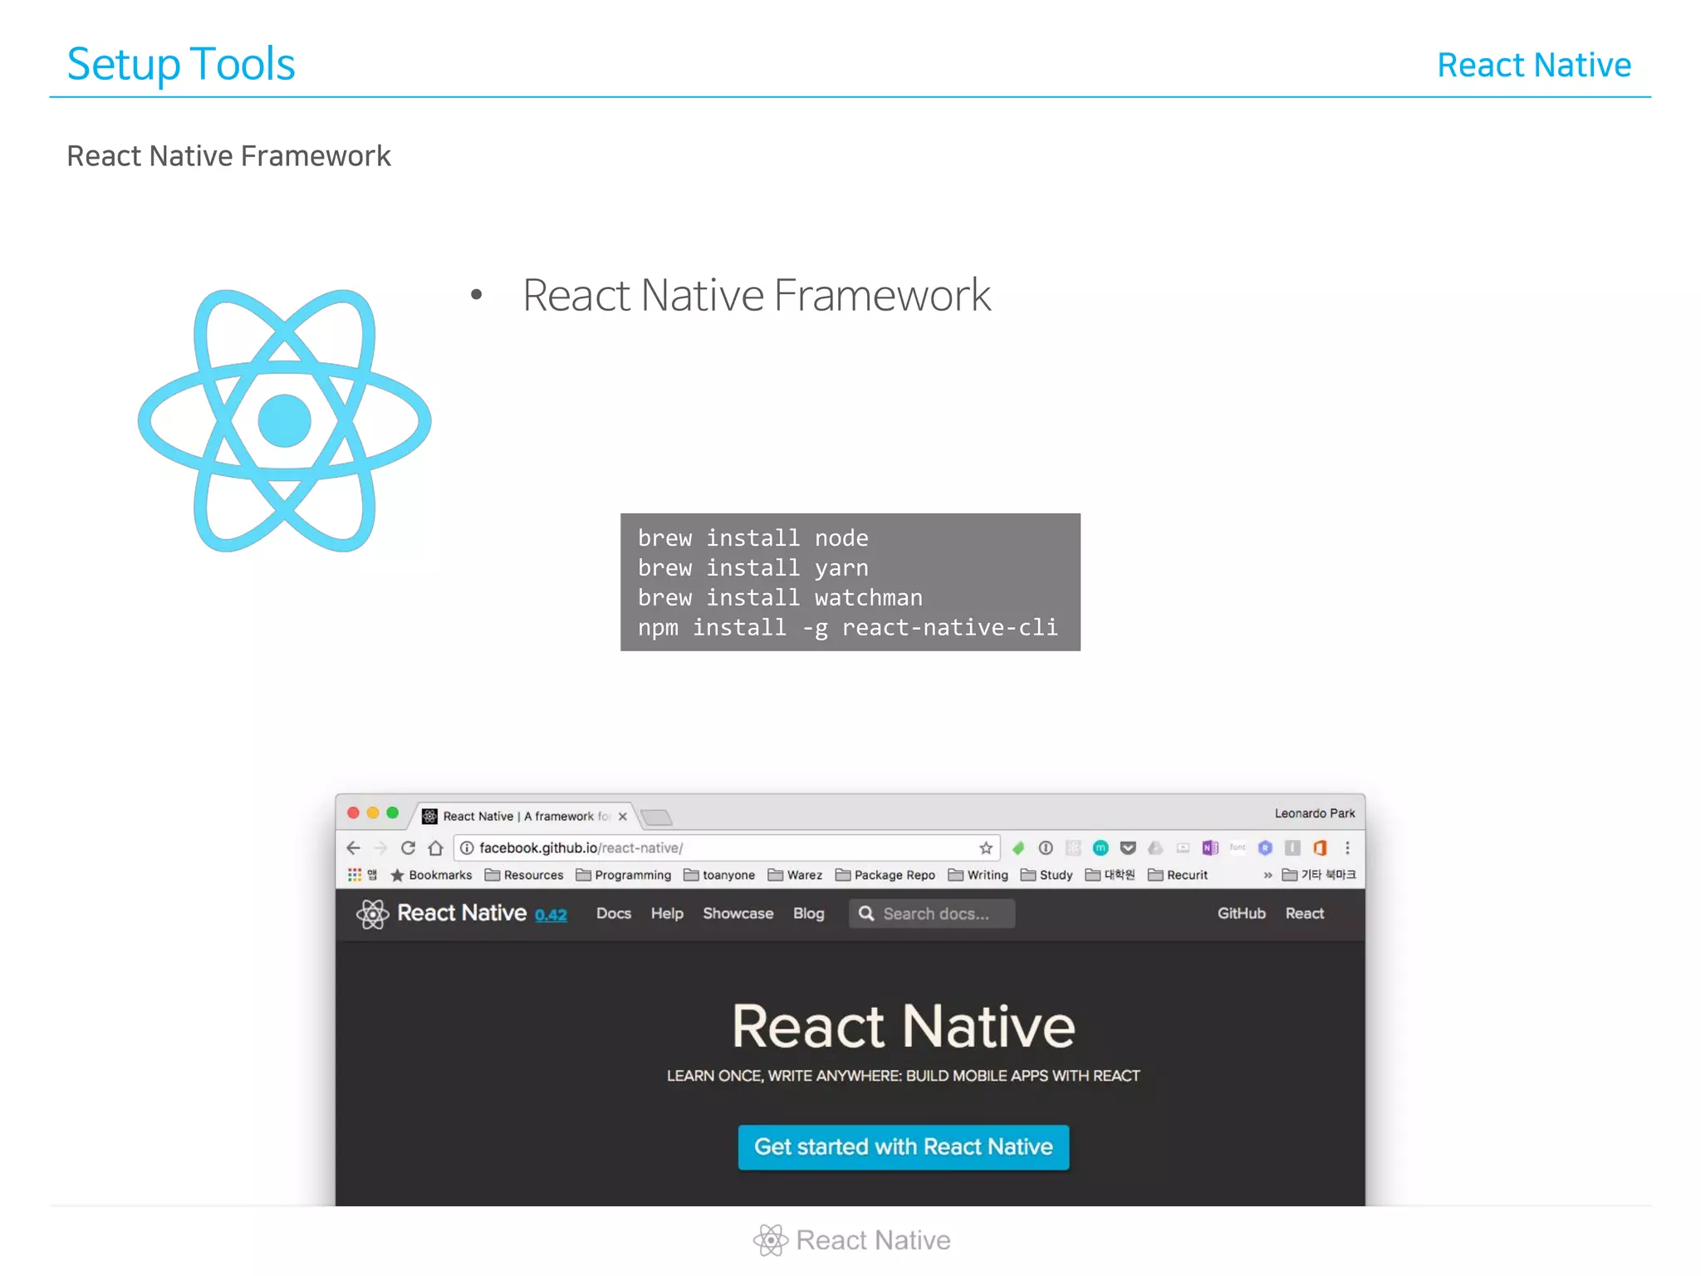Screen dimensions: 1701x1276
Task: Open the Study bookmark folder
Action: tap(1047, 875)
